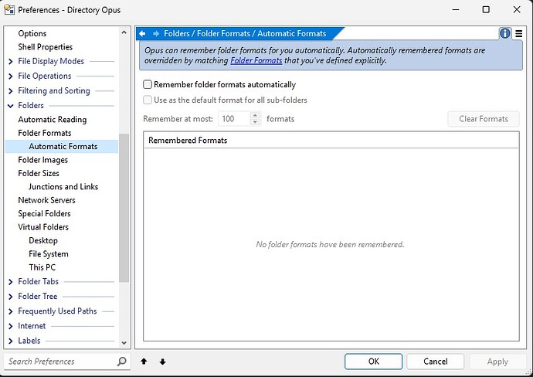Collapse the Folders section
This screenshot has width=533, height=377.
[10, 106]
